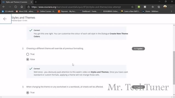Open a new tab with plus icon
The height and width of the screenshot is (98, 175).
[x=36, y=2]
